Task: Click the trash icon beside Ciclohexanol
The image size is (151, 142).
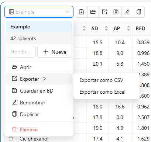Action: coord(11,139)
